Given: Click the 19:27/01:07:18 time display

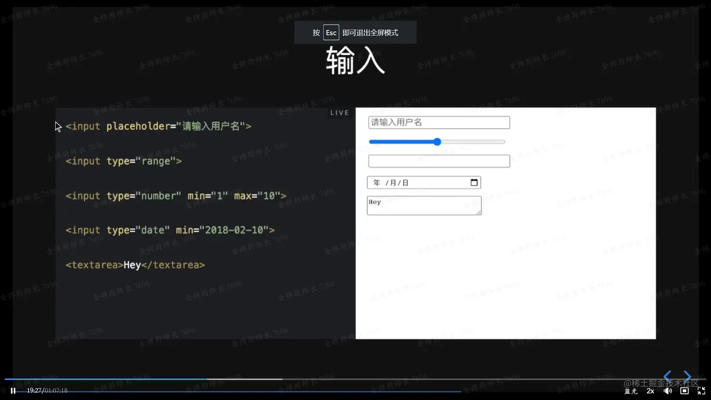Looking at the screenshot, I should [x=47, y=391].
